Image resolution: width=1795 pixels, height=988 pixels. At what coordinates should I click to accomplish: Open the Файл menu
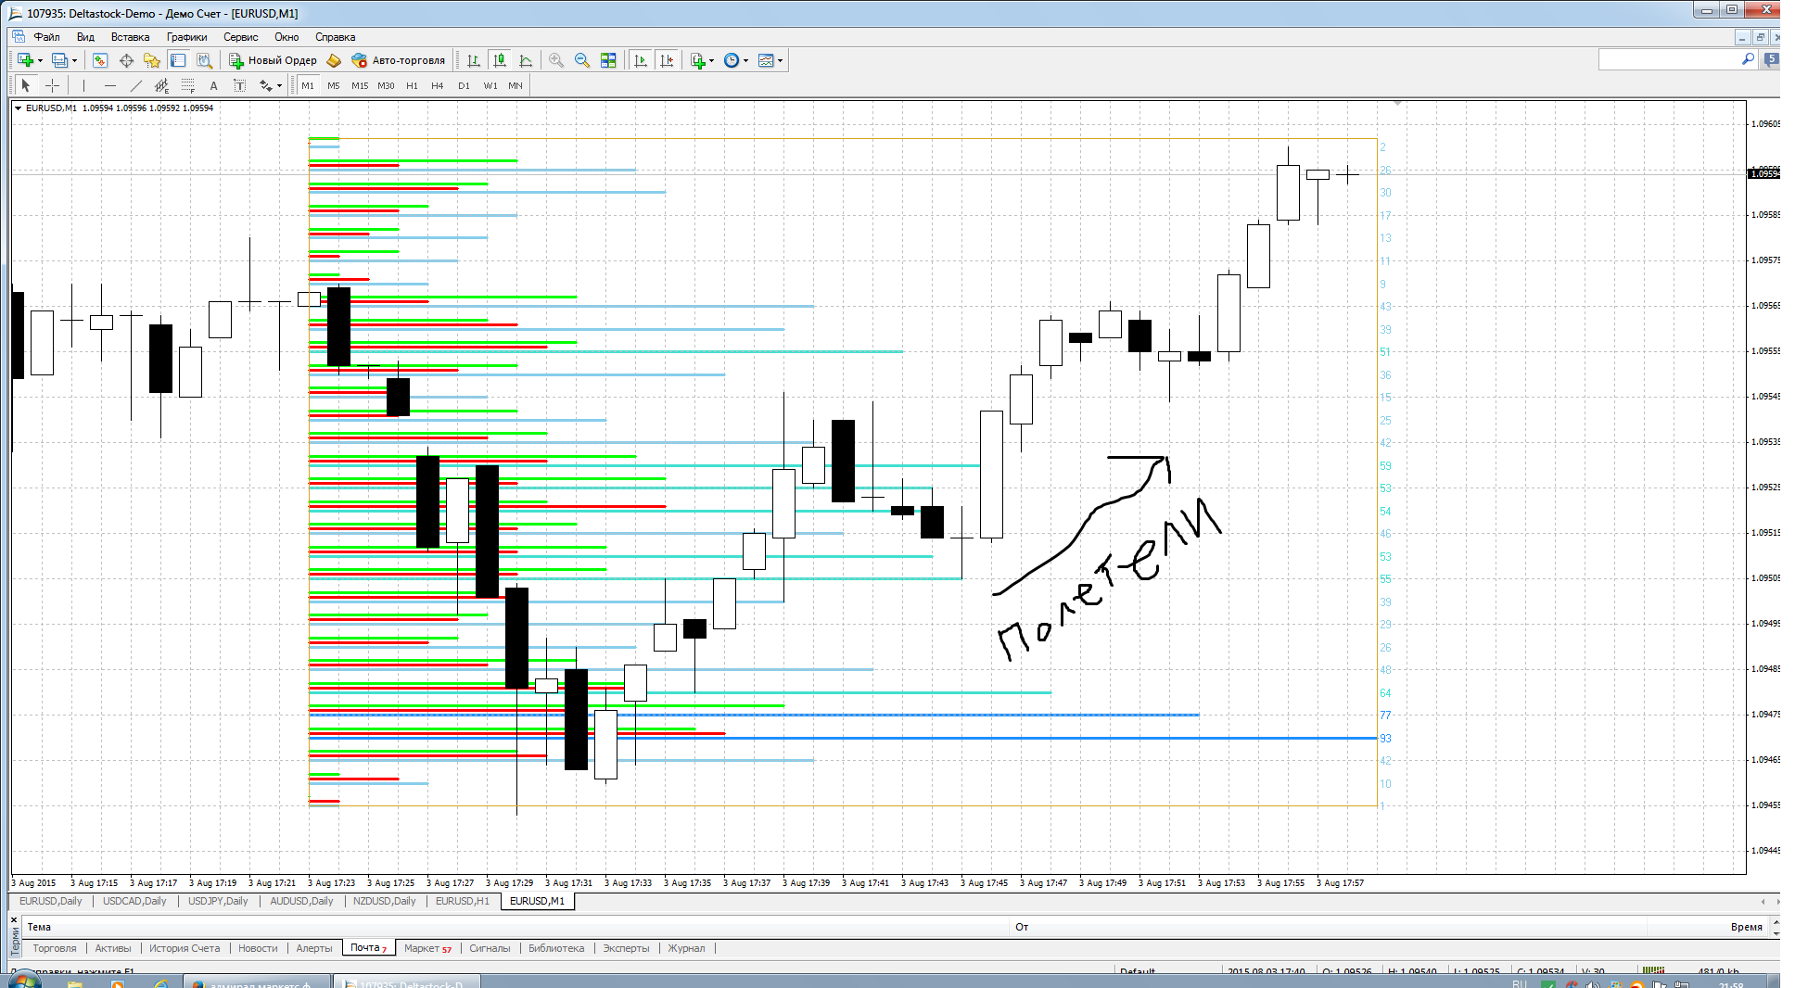tap(46, 37)
